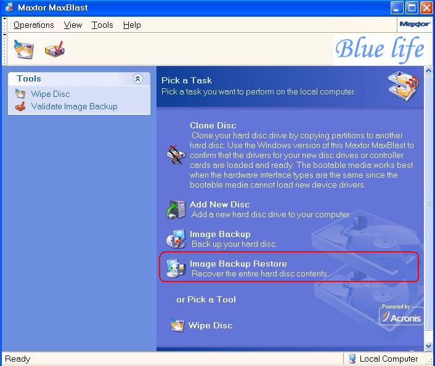The width and height of the screenshot is (435, 366).
Task: Click the 'Add a new hard disc drive' description
Action: (x=271, y=214)
